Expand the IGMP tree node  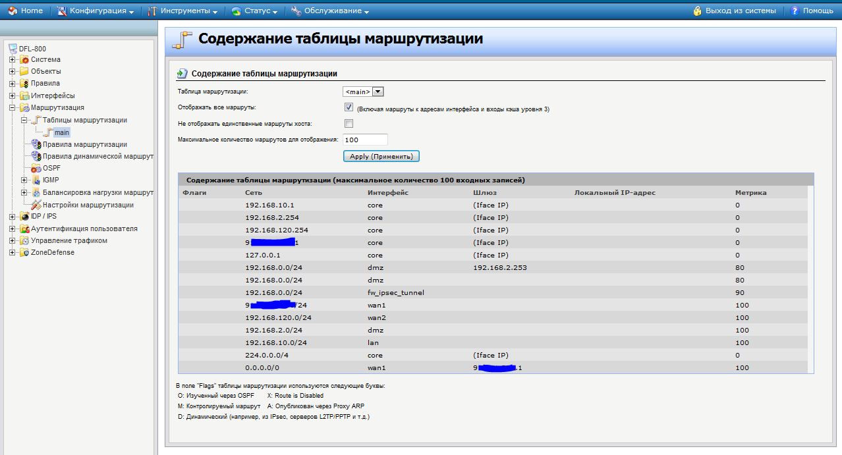pyautogui.click(x=24, y=180)
